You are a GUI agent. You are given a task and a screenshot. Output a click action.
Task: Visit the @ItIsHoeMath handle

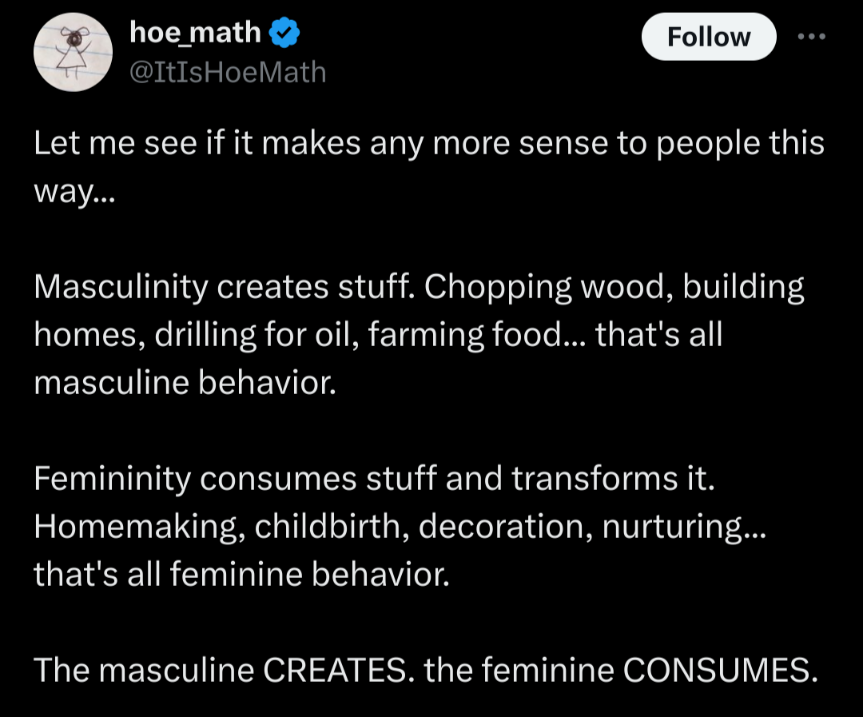[228, 72]
